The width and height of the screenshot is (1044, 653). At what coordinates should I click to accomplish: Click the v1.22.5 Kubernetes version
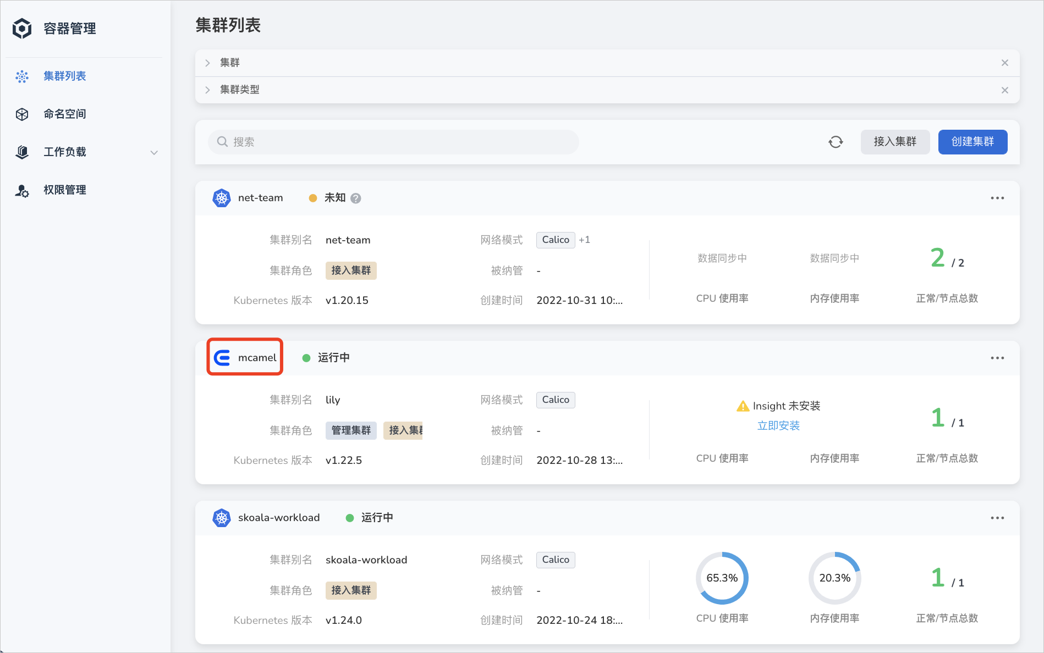pos(343,461)
